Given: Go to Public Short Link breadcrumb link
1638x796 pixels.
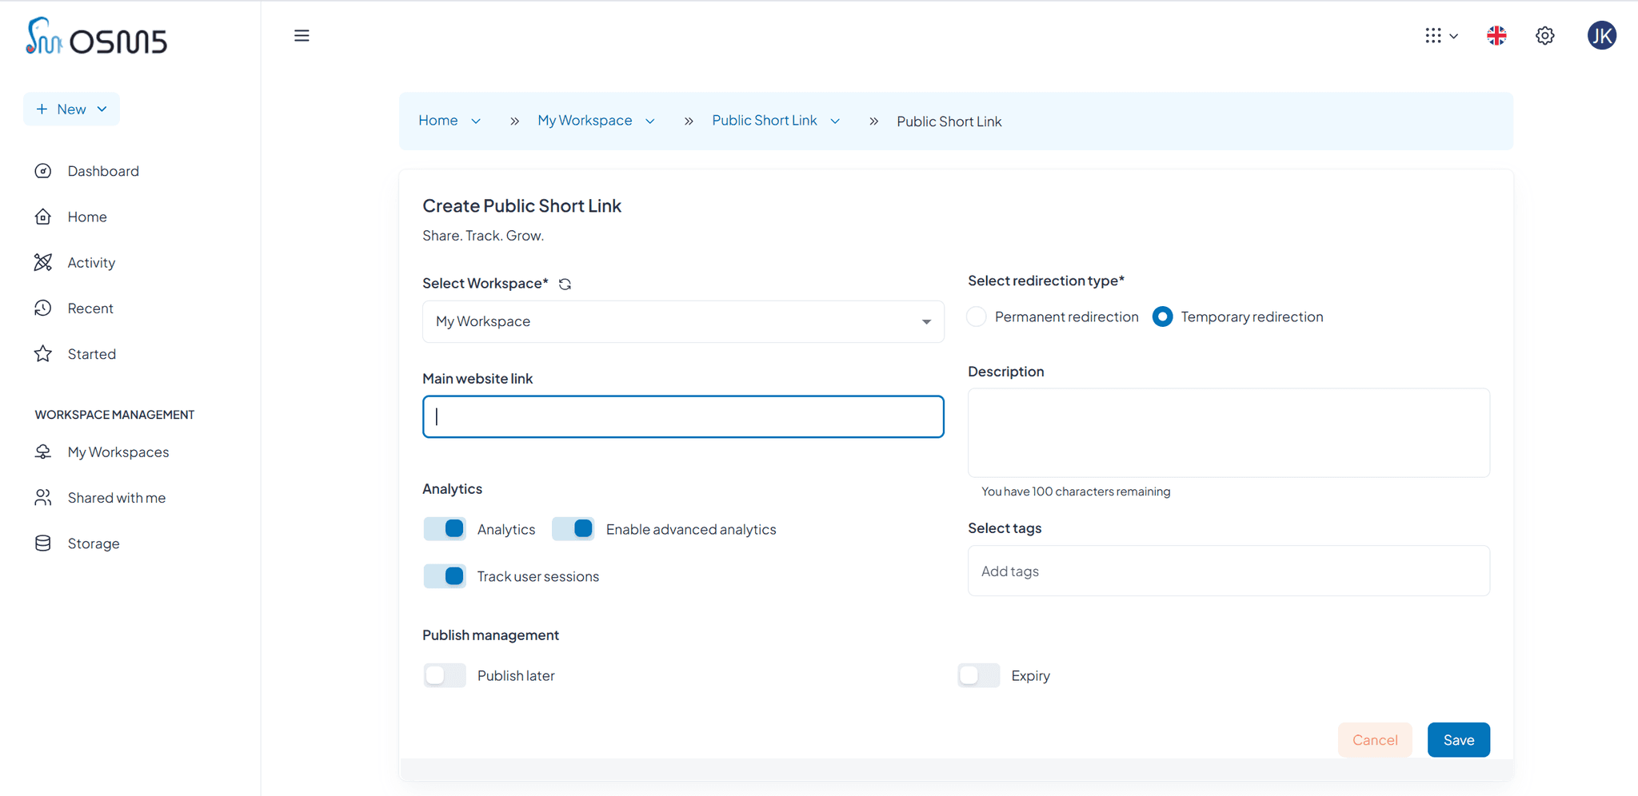Looking at the screenshot, I should click(765, 120).
